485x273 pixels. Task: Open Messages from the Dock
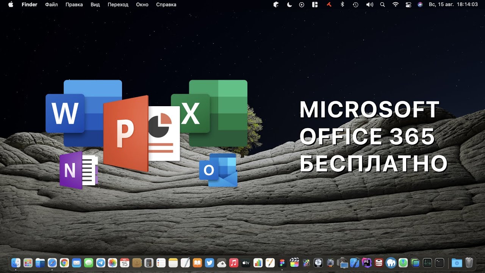(88, 262)
